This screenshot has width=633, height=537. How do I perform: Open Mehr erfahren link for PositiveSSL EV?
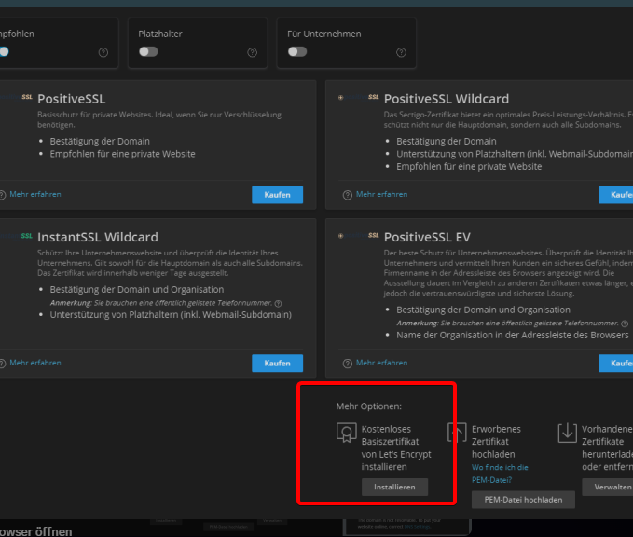381,363
